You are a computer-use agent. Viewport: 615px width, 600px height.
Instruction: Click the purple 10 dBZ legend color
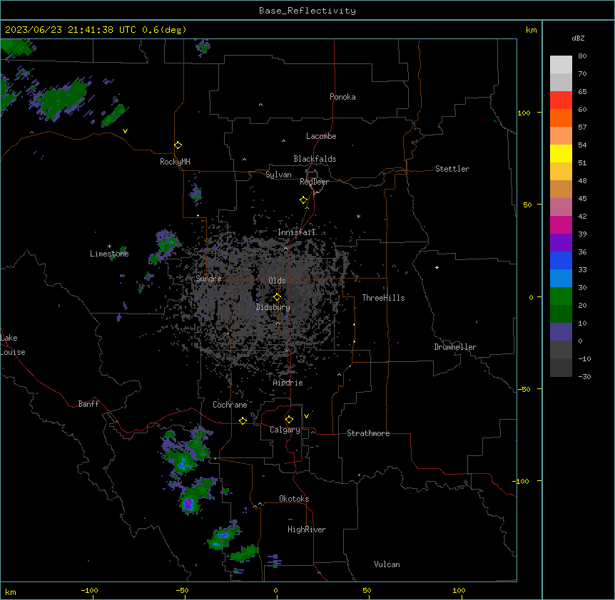point(561,332)
